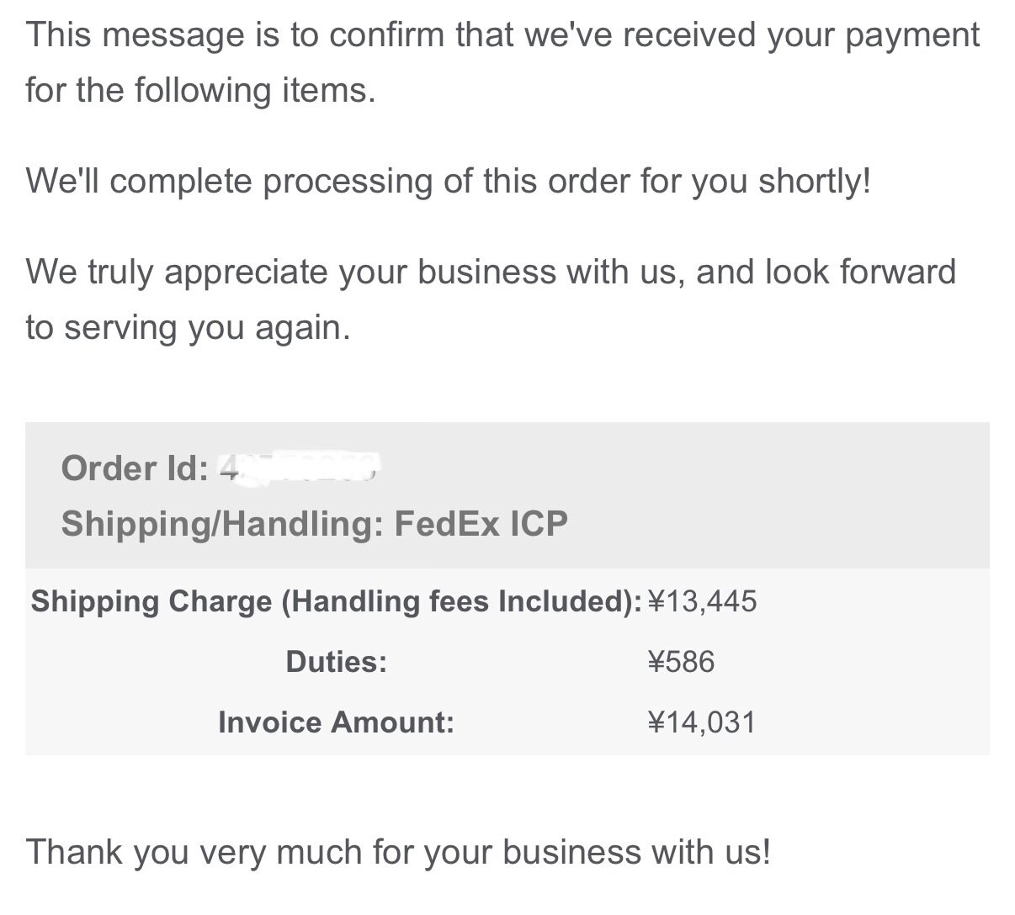Viewport: 1015px width, 915px height.
Task: Click the "Duties:" row label
Action: point(336,662)
